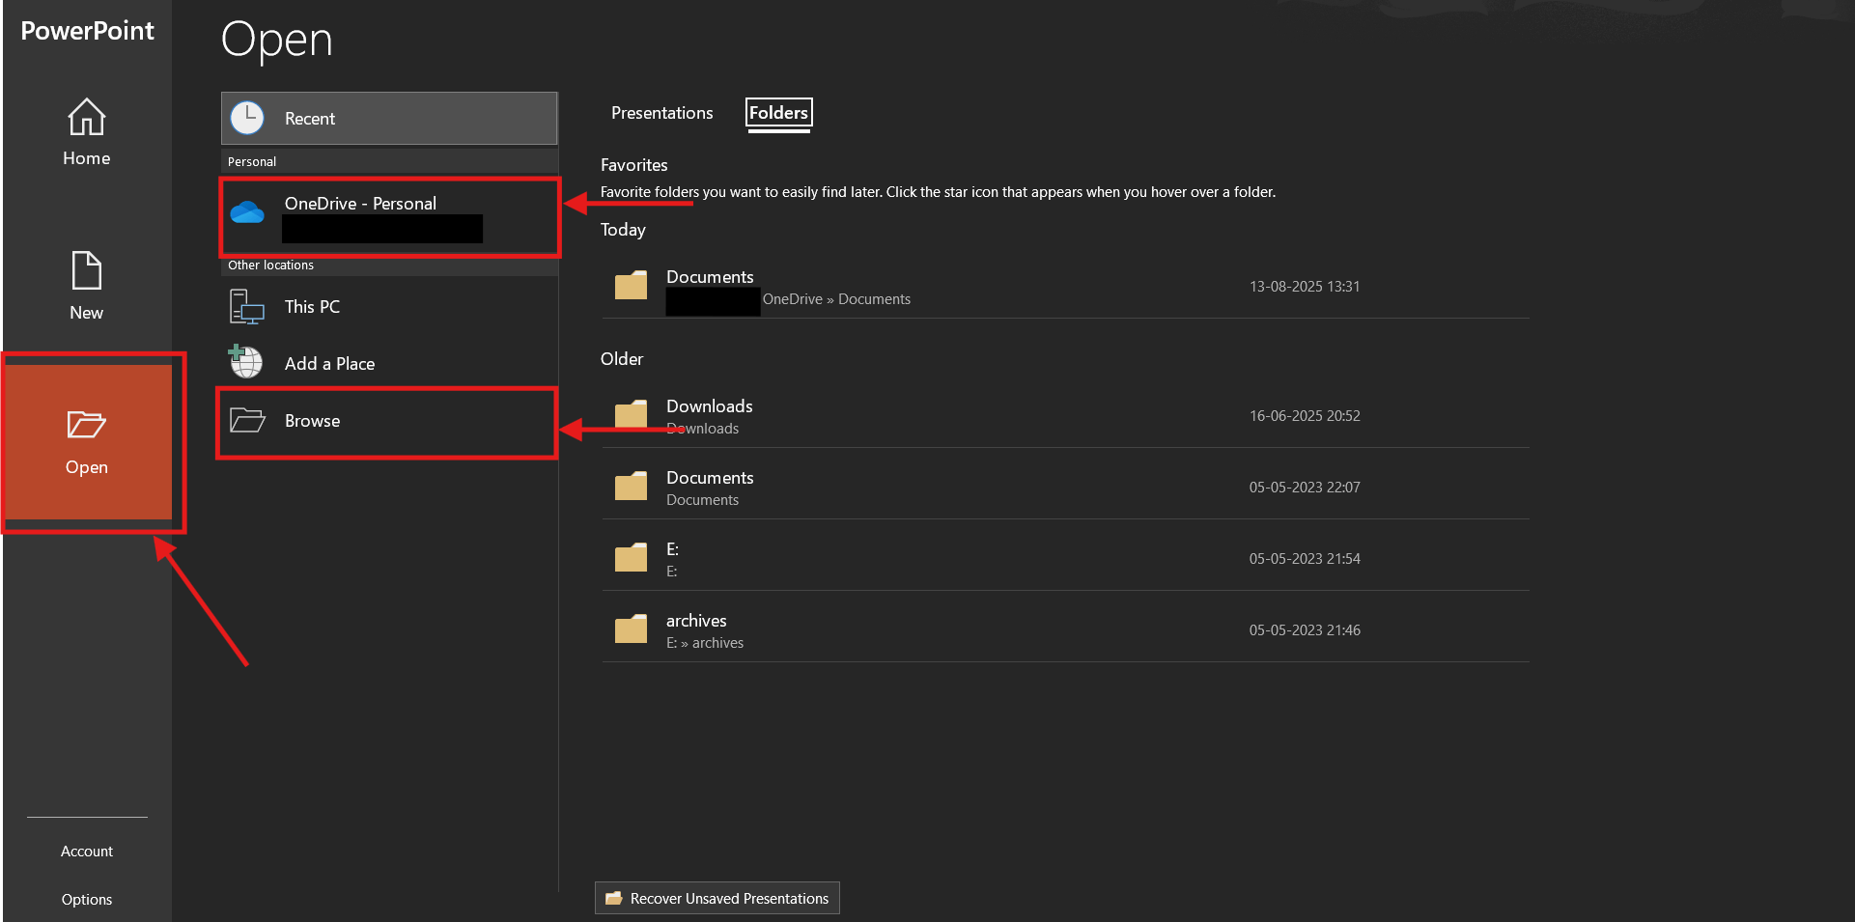Click the Downloads folder icon
Image resolution: width=1855 pixels, height=922 pixels.
tap(631, 414)
